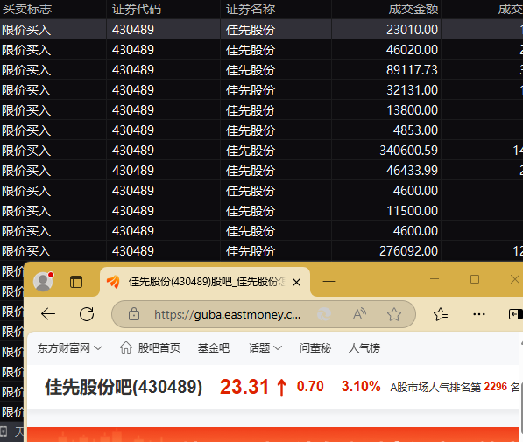Open the browser profile avatar icon
The image size is (523, 442).
point(43,282)
